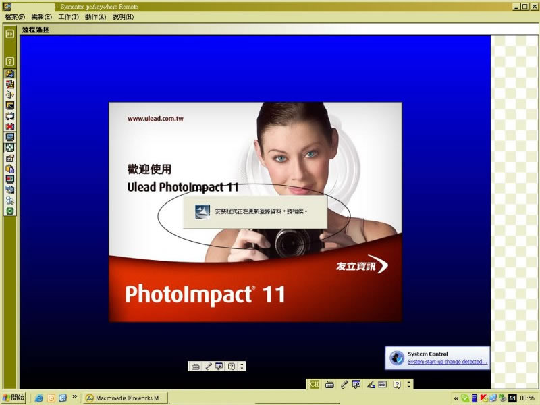The width and height of the screenshot is (540, 405).
Task: Click the installer icon in the progress dialog
Action: pyautogui.click(x=202, y=212)
